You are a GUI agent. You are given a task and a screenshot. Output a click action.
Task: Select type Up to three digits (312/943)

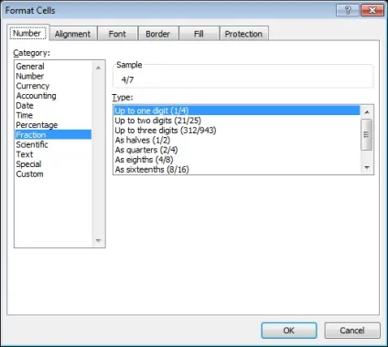237,130
